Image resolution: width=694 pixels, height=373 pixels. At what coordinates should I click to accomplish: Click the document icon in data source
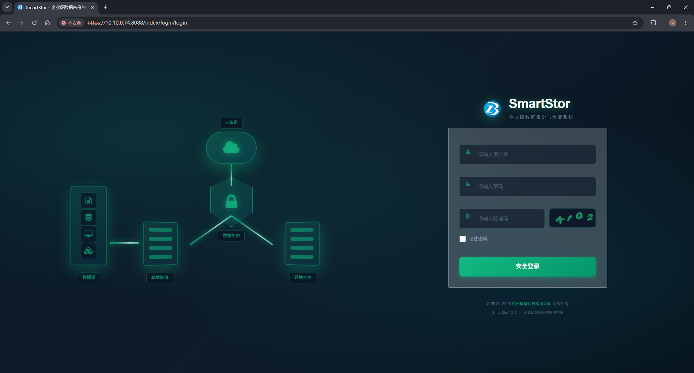coord(89,201)
